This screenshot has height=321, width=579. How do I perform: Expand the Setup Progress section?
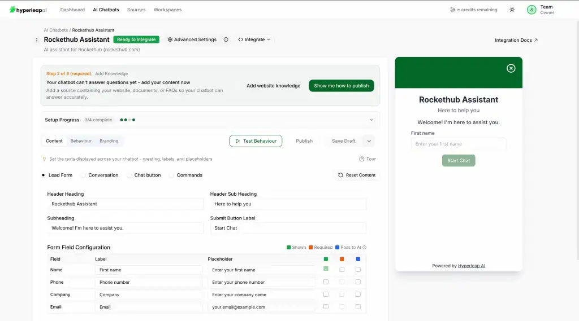(371, 120)
